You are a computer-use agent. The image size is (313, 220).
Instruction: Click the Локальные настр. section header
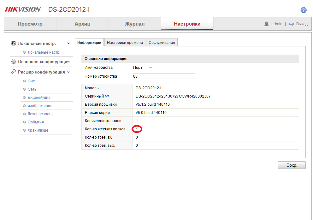tap(37, 43)
